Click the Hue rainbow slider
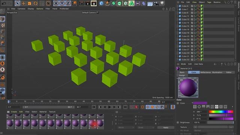240x135 pixels. click(x=221, y=112)
